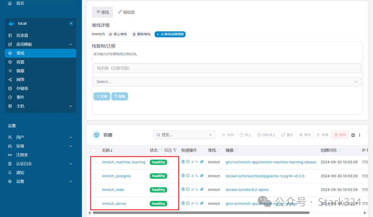The height and width of the screenshot is (217, 373).
Task: Open table column settings icon
Action: (x=353, y=135)
